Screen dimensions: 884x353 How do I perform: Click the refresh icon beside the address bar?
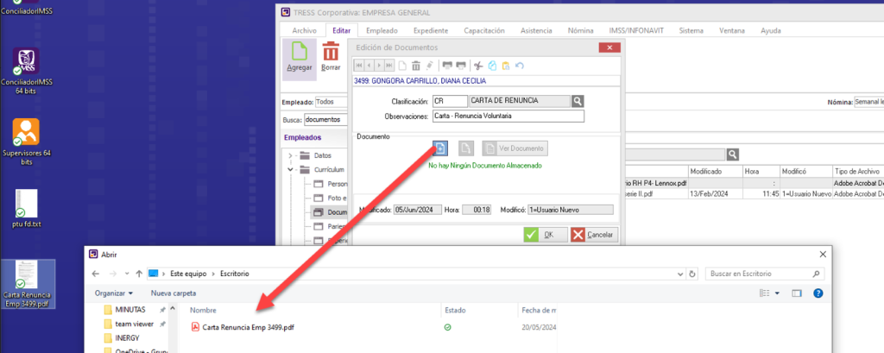[693, 274]
